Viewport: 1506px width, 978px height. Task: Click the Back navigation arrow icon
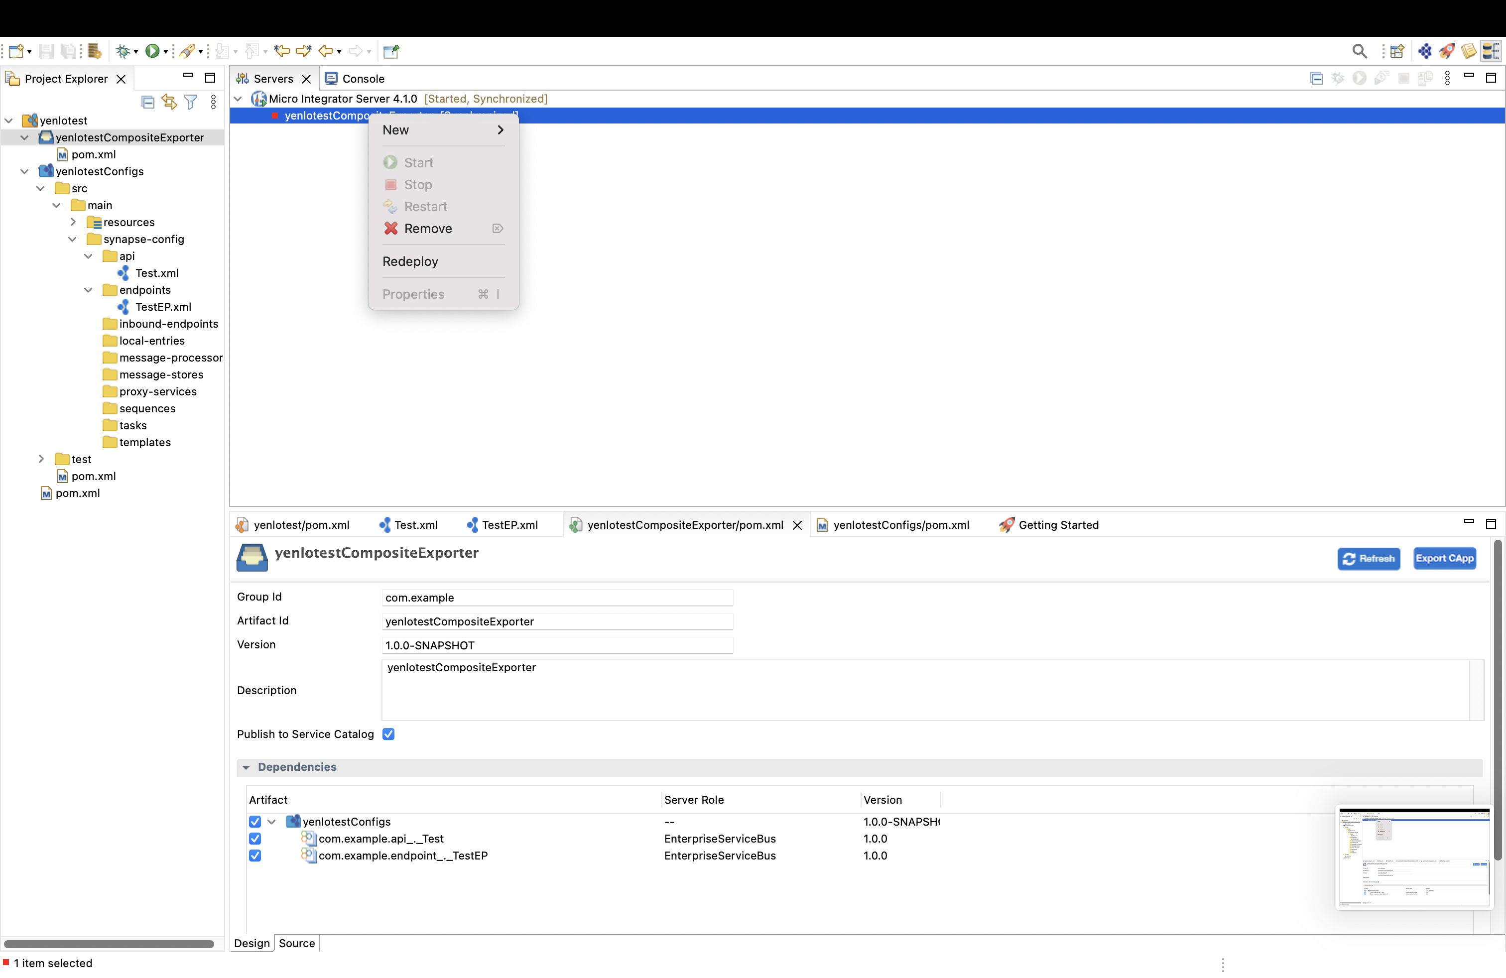coord(325,51)
